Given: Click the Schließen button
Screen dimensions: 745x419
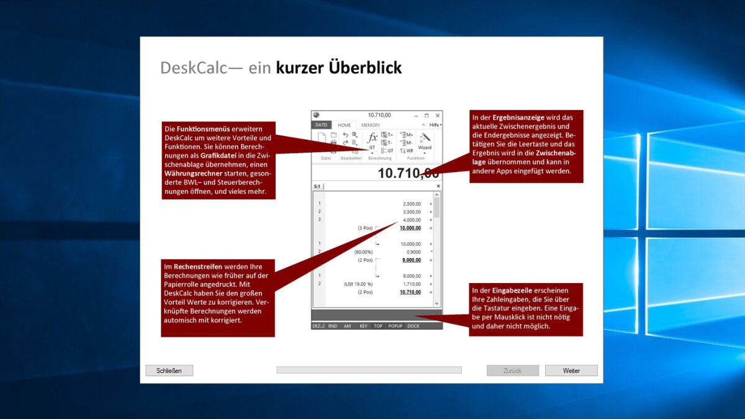Looking at the screenshot, I should [169, 371].
